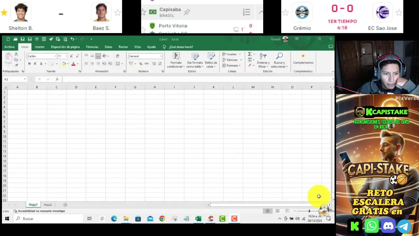Screen dimensions: 419x236
Task: Click the Open folder icon in quick access toolbar
Action: [15, 39]
